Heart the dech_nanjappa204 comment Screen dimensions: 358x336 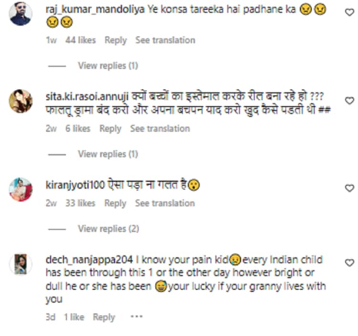pos(349,262)
